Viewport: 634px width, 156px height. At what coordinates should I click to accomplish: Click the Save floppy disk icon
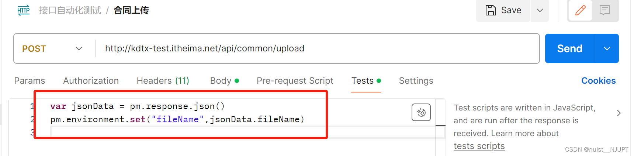pos(491,10)
